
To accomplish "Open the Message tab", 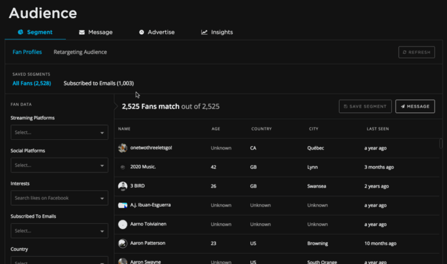I will [95, 32].
